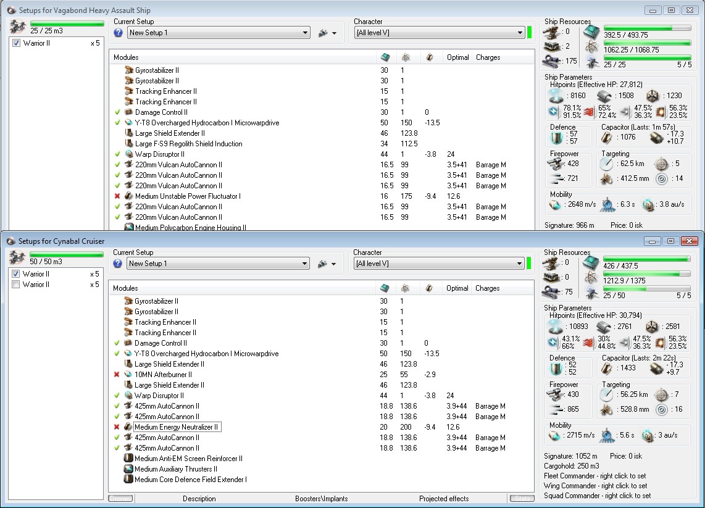
Task: Open Current Setup dropdown in Cynabal window
Action: pyautogui.click(x=219, y=264)
